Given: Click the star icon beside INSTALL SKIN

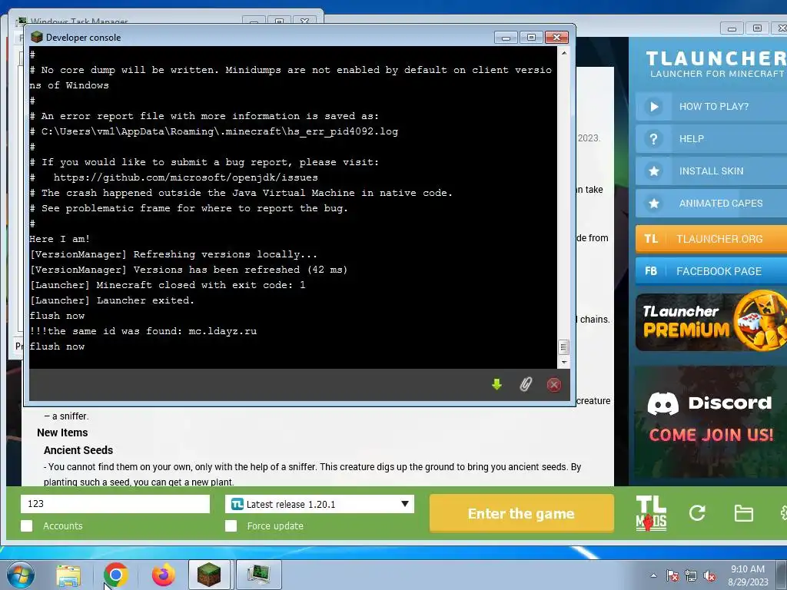Looking at the screenshot, I should (653, 171).
